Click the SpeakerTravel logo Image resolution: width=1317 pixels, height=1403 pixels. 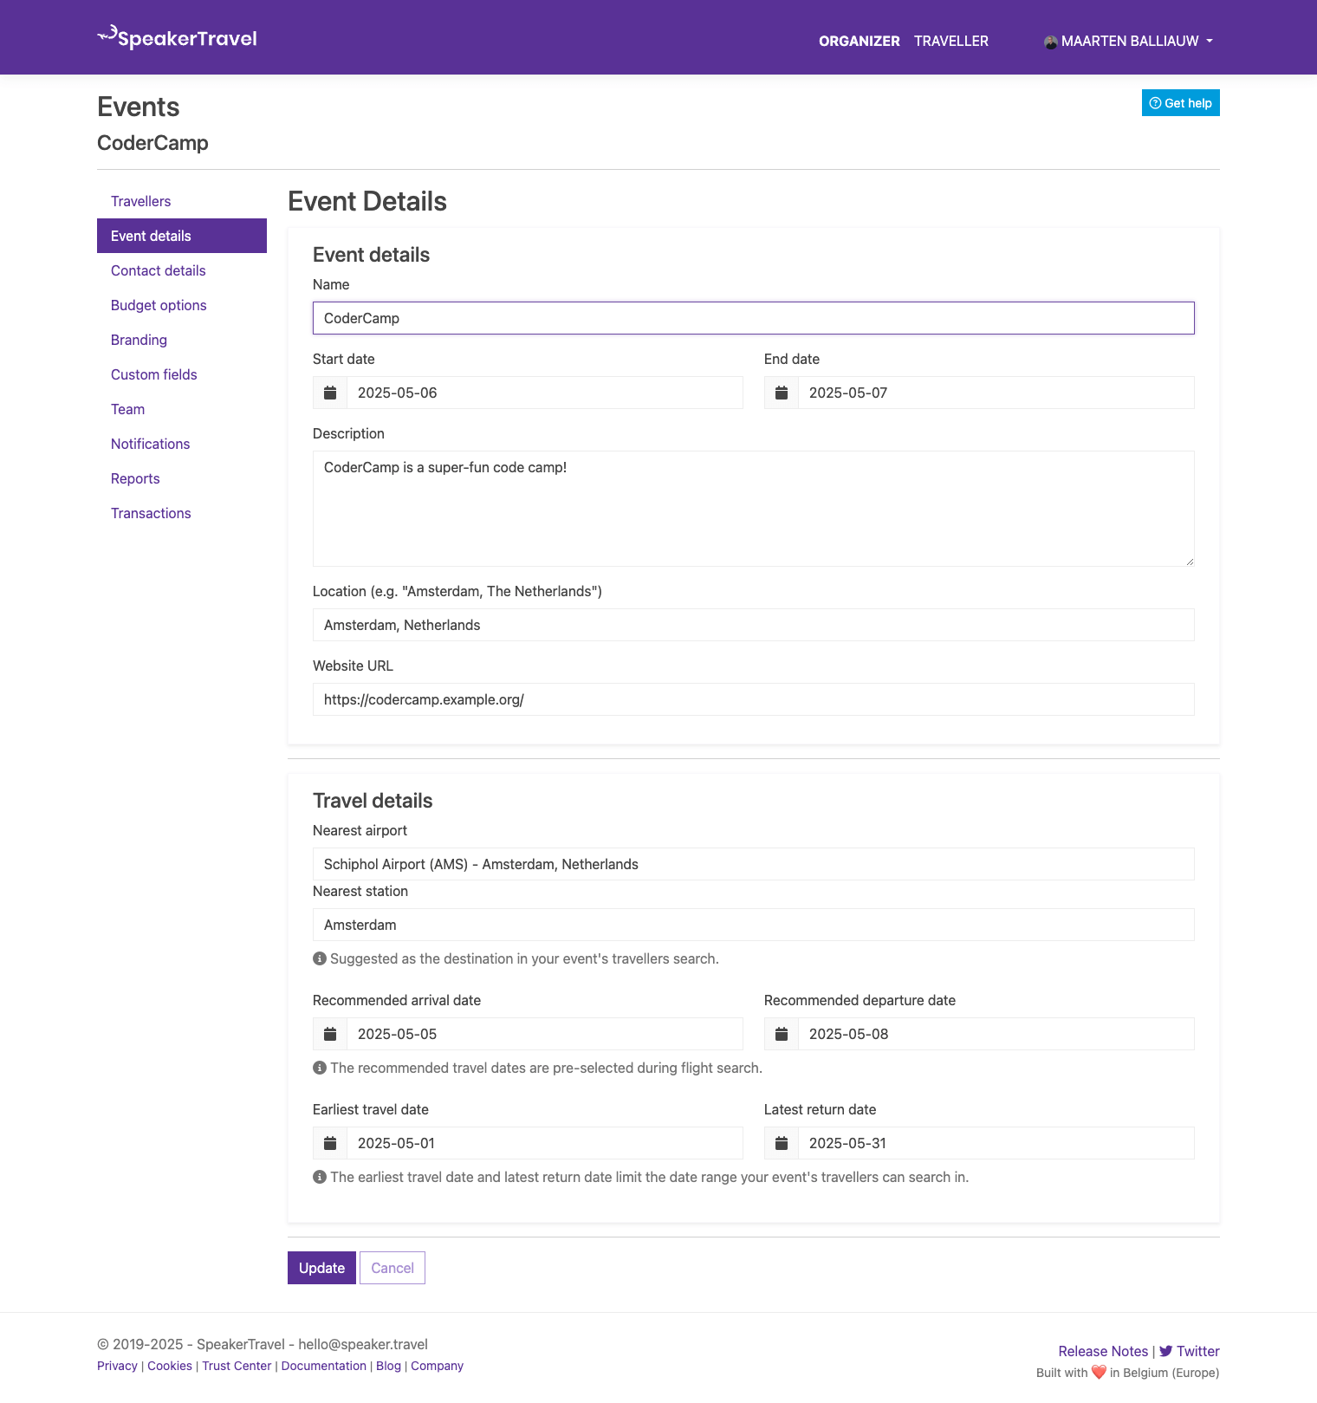click(x=178, y=38)
